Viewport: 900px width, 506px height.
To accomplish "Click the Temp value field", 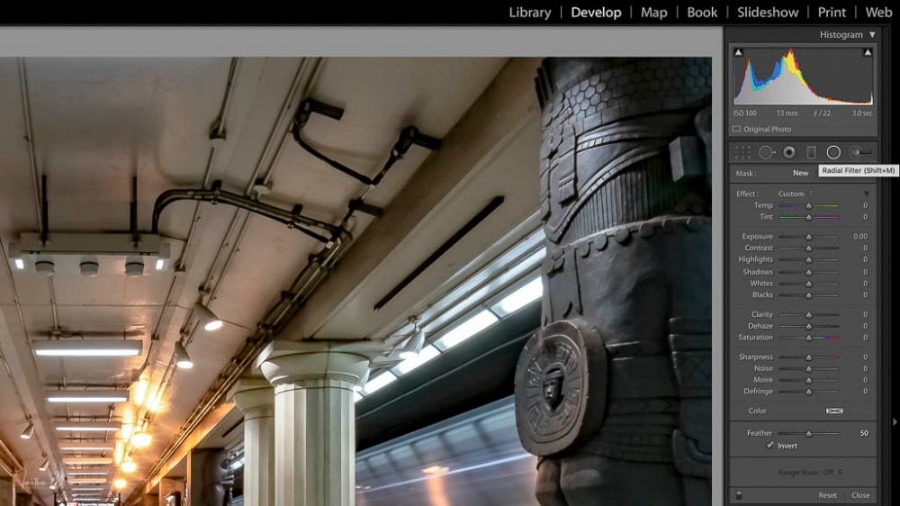I will [865, 205].
